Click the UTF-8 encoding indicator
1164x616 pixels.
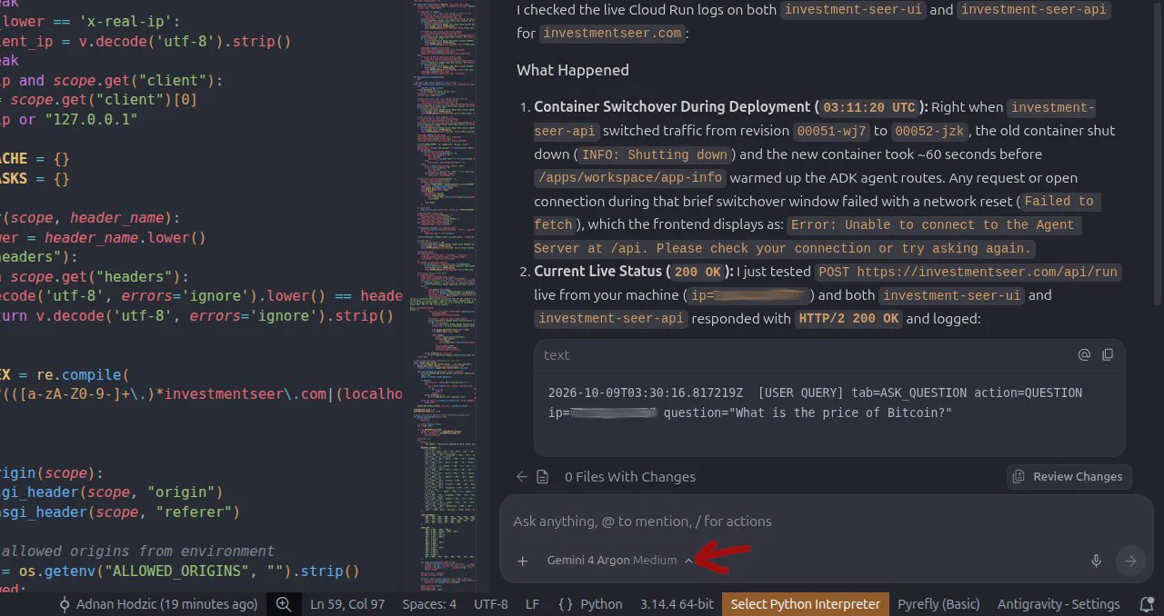point(491,604)
